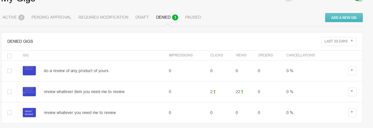Tick checkbox for 'review whatever you need me to review'

point(10,113)
